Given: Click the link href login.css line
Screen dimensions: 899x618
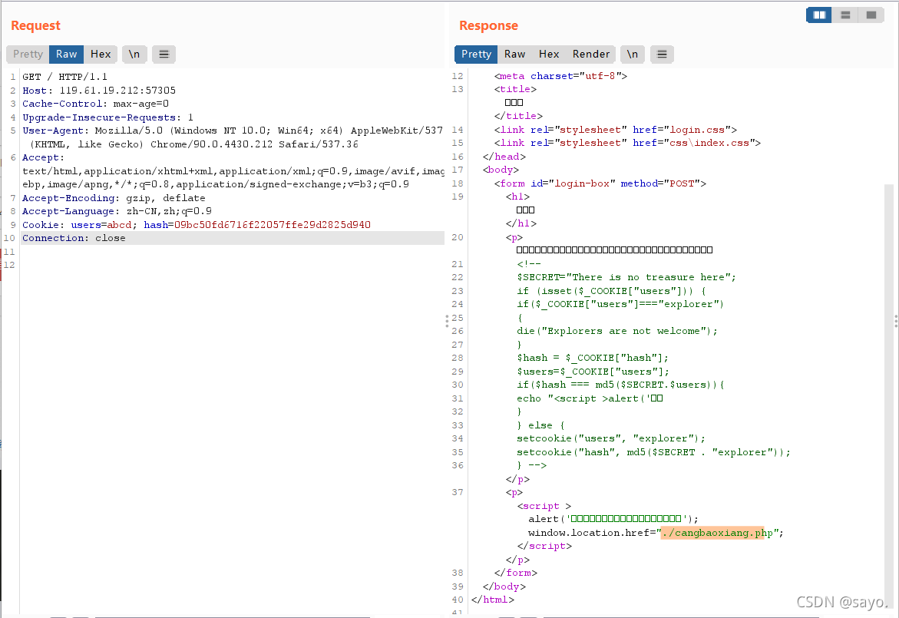Looking at the screenshot, I should coord(616,130).
